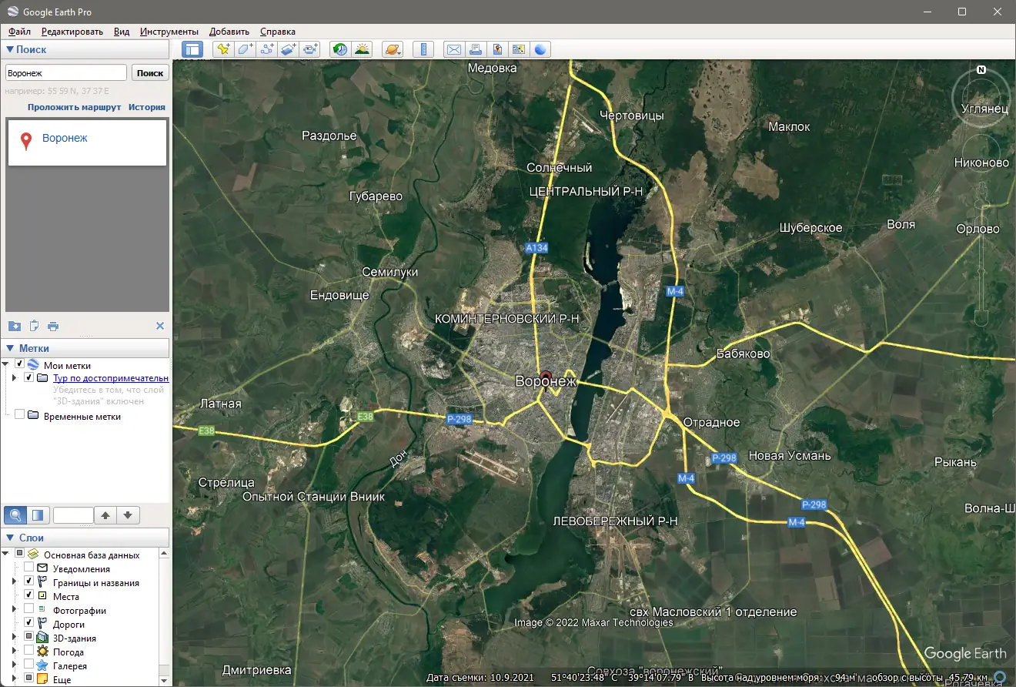Click Проложить маршрут link

(75, 107)
